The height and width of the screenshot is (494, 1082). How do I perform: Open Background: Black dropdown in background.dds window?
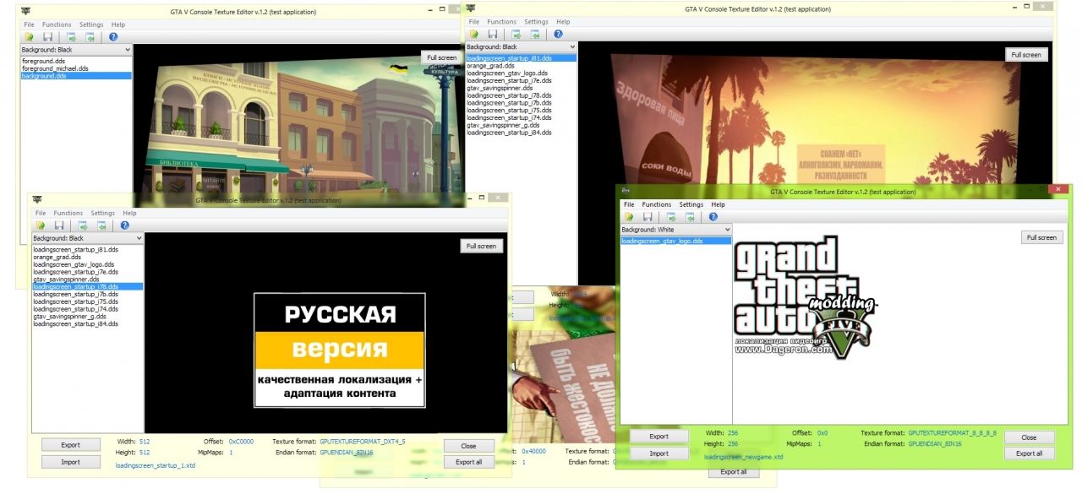pos(76,50)
